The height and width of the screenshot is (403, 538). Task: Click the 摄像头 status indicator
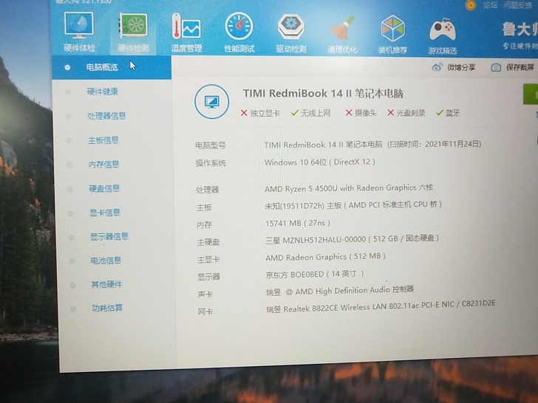pyautogui.click(x=361, y=113)
